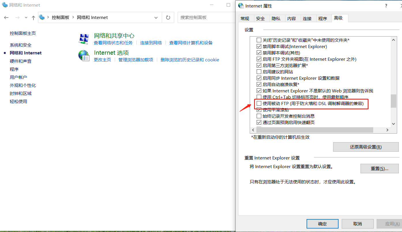The height and width of the screenshot is (232, 402).
Task: Click 删除浏览的历史记录和 cookie link
Action: pos(190,60)
